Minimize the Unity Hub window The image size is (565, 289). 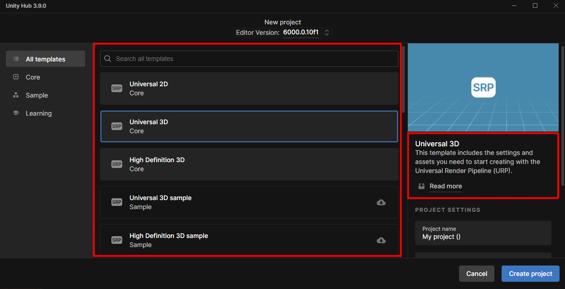[514, 6]
